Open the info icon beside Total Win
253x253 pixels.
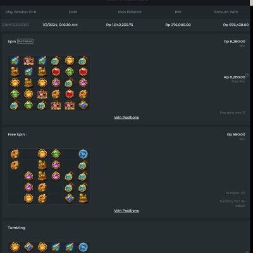(x=247, y=75)
